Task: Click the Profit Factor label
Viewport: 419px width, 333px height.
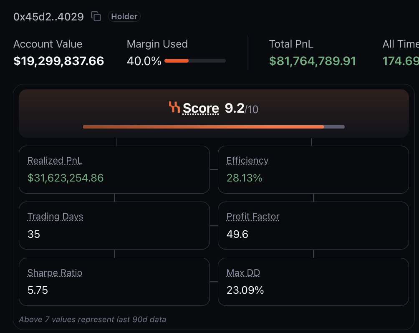Action: point(253,217)
